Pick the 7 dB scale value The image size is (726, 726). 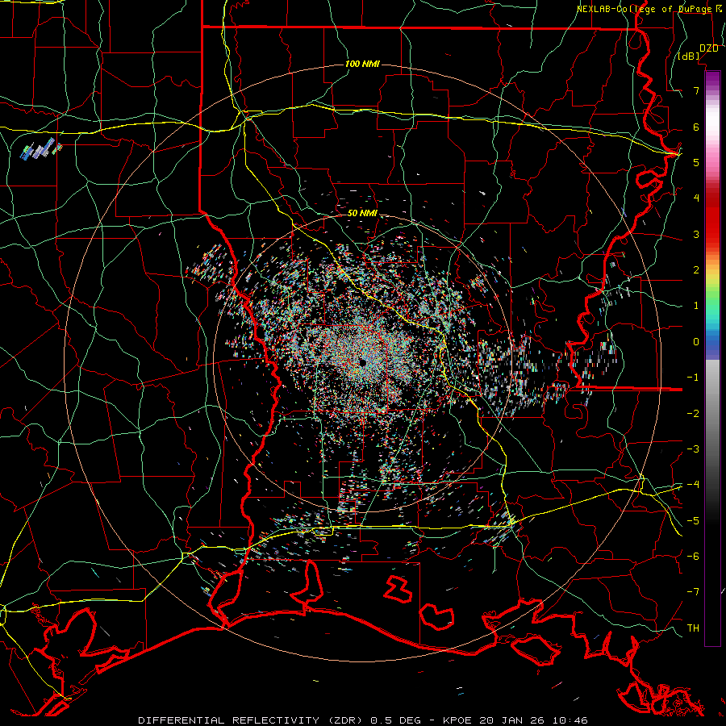[x=696, y=90]
